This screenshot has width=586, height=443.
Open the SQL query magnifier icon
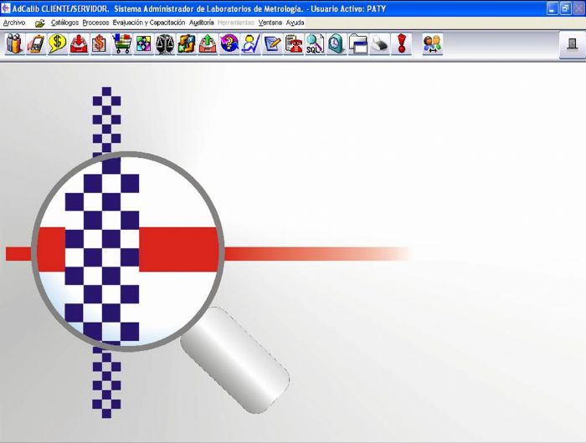[315, 43]
